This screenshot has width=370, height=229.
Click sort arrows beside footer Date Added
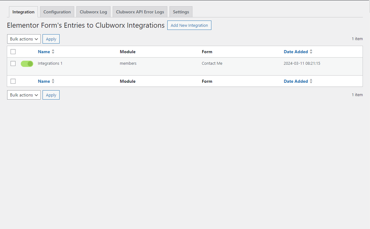311,81
